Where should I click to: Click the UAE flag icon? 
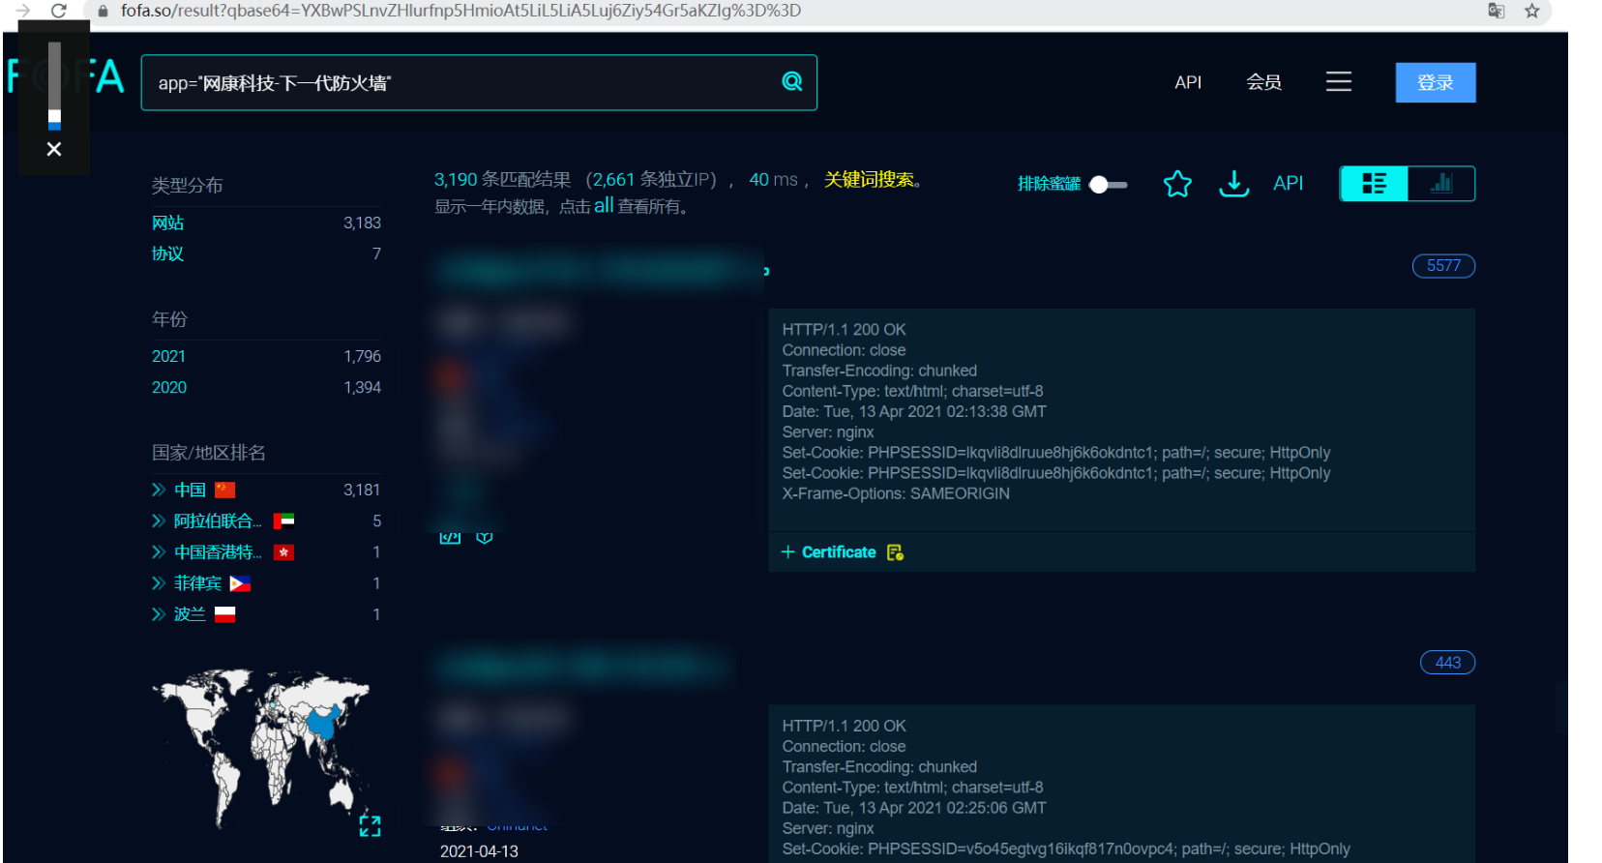point(283,521)
